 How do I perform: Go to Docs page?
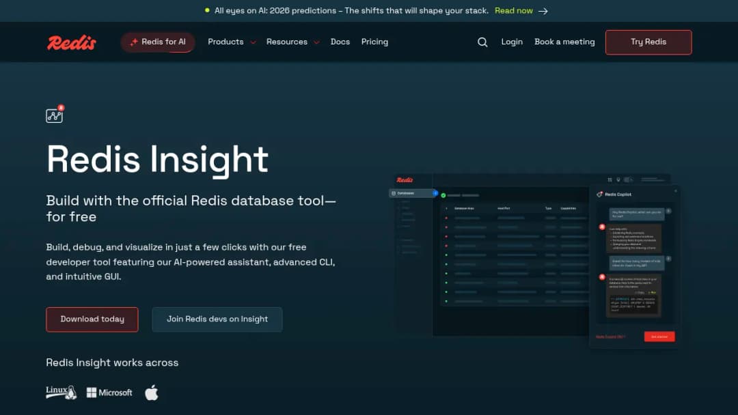(x=340, y=42)
